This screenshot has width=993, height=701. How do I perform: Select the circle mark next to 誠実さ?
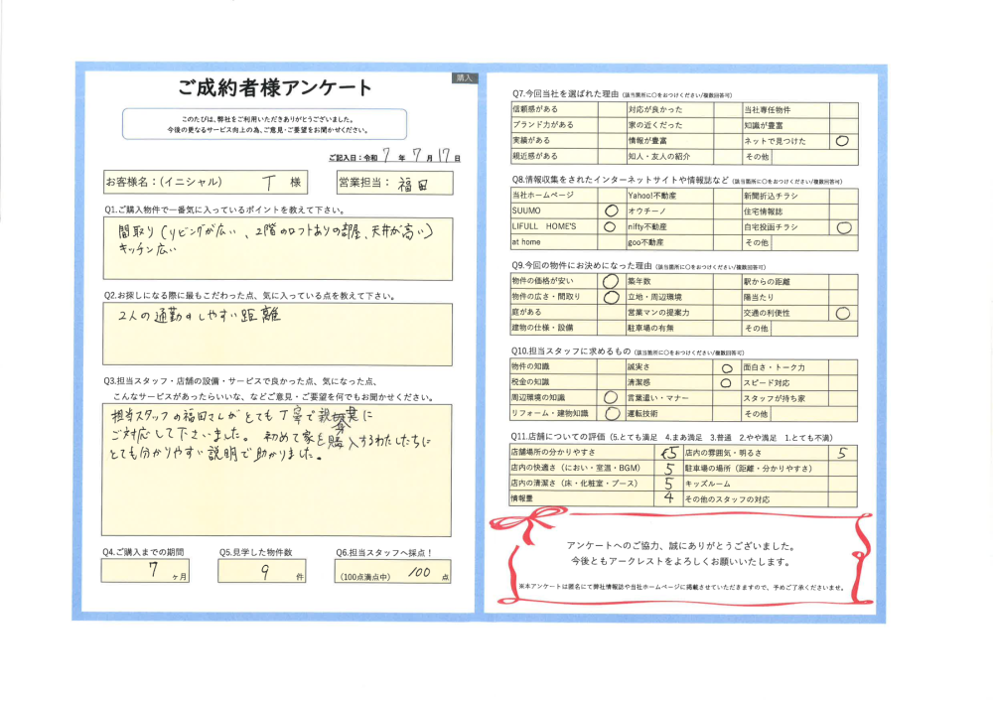(726, 366)
